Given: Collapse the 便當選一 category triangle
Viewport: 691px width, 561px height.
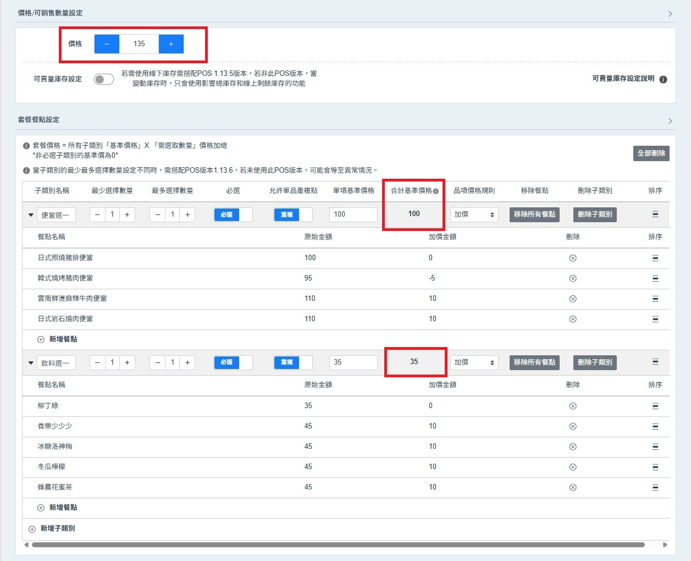Looking at the screenshot, I should 31,215.
